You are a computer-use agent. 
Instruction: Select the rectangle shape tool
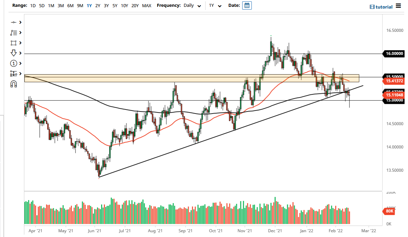14,43
